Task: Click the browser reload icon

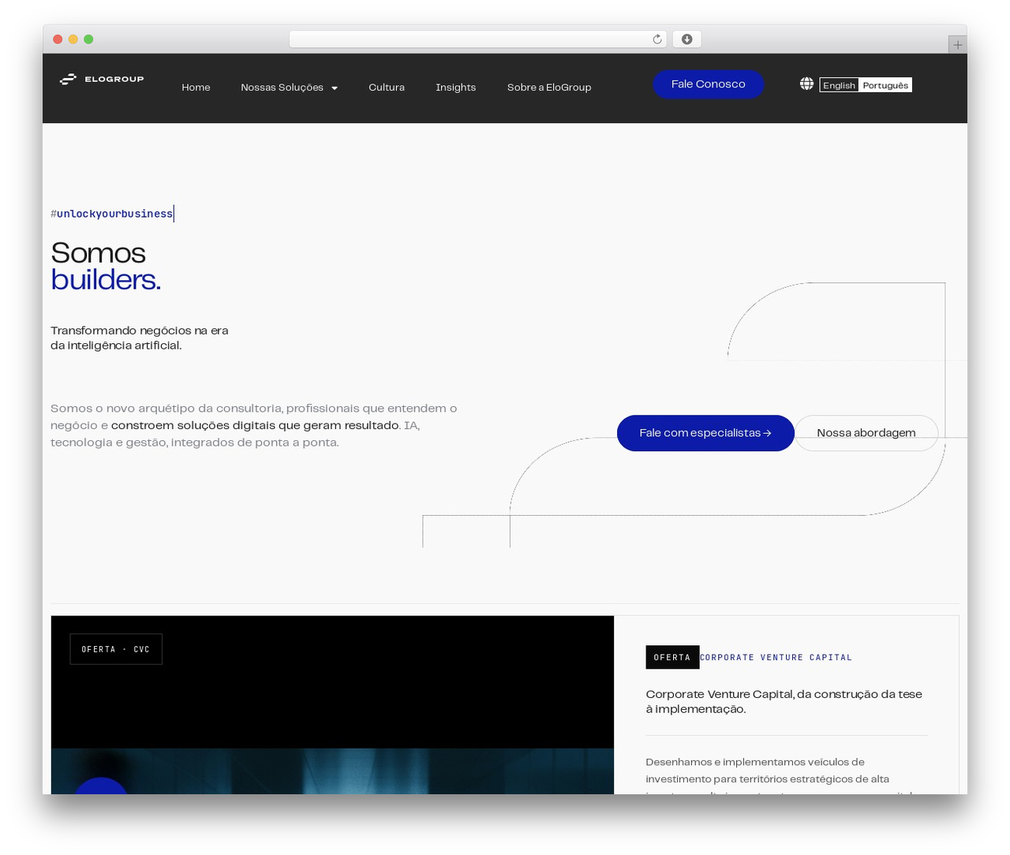Action: pos(657,39)
